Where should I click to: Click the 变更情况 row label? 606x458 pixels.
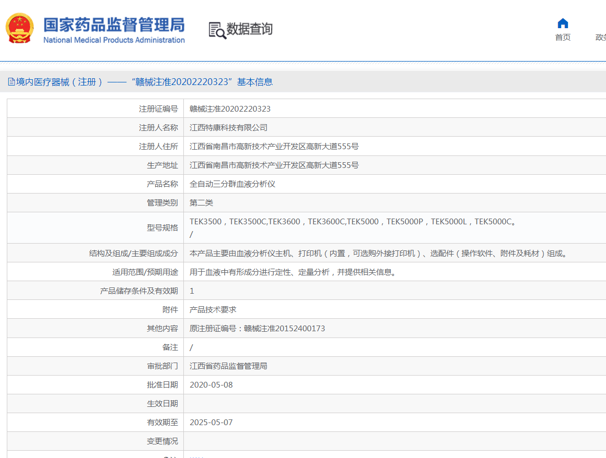(162, 441)
